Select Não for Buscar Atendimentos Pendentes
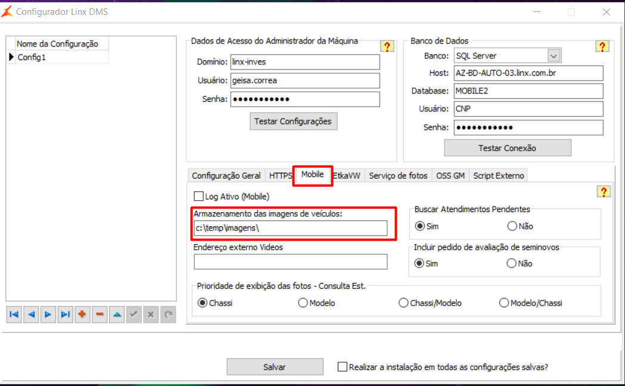The height and width of the screenshot is (386, 625). click(512, 226)
